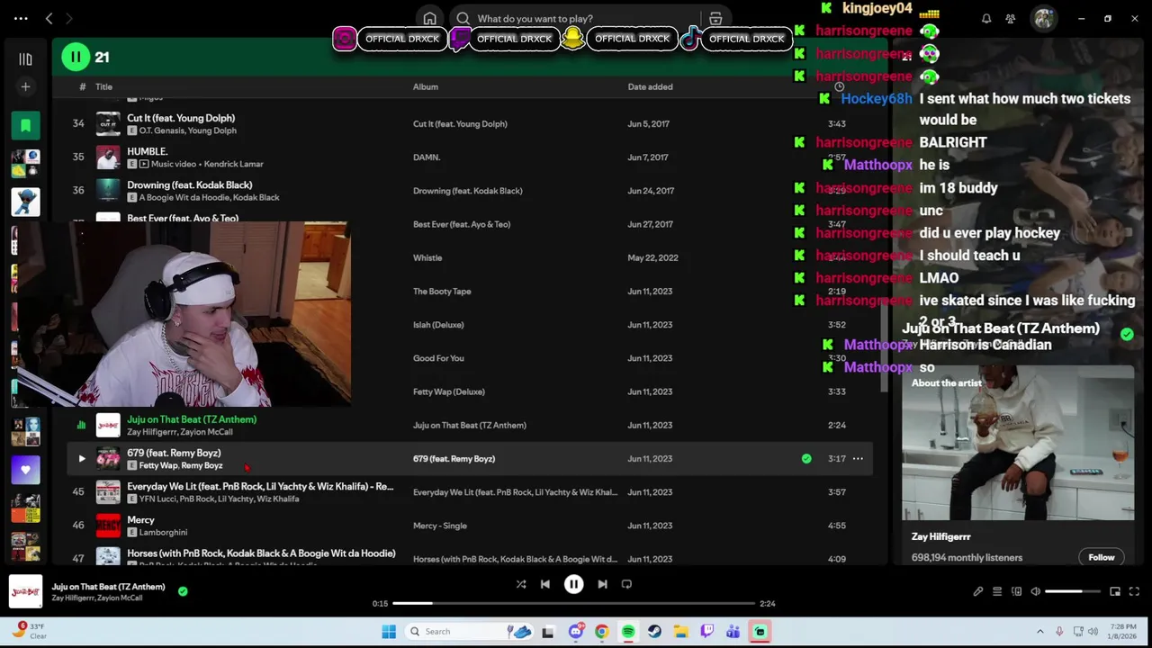Enter full screen player view
Viewport: 1152px width, 648px height.
tap(1134, 591)
